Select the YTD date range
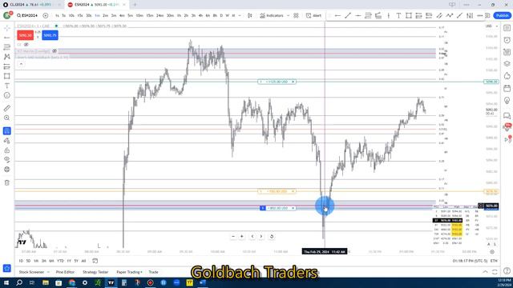 click(x=60, y=261)
